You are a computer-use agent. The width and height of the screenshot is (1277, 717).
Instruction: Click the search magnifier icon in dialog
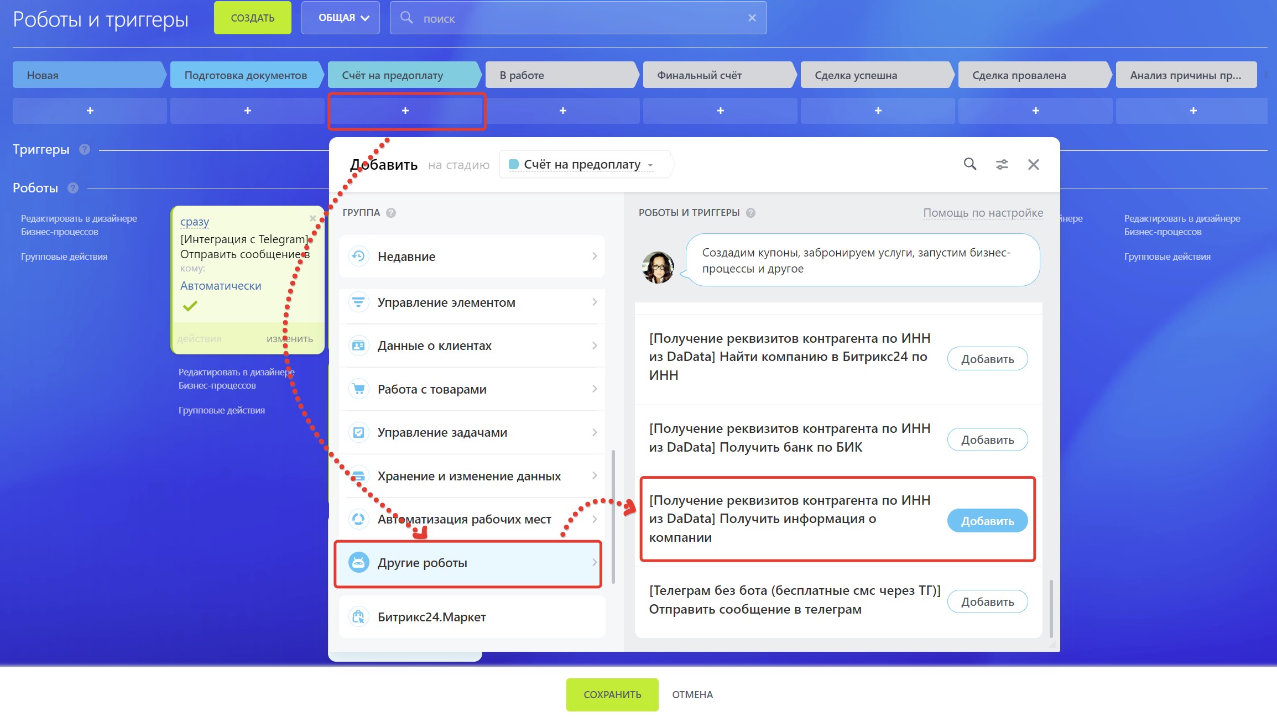click(970, 164)
